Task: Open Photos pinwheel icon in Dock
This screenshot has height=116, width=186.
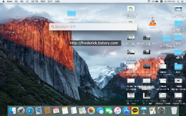Action: [91, 111]
